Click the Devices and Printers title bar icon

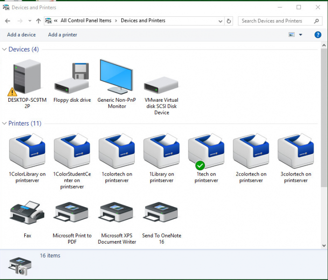point(6,7)
